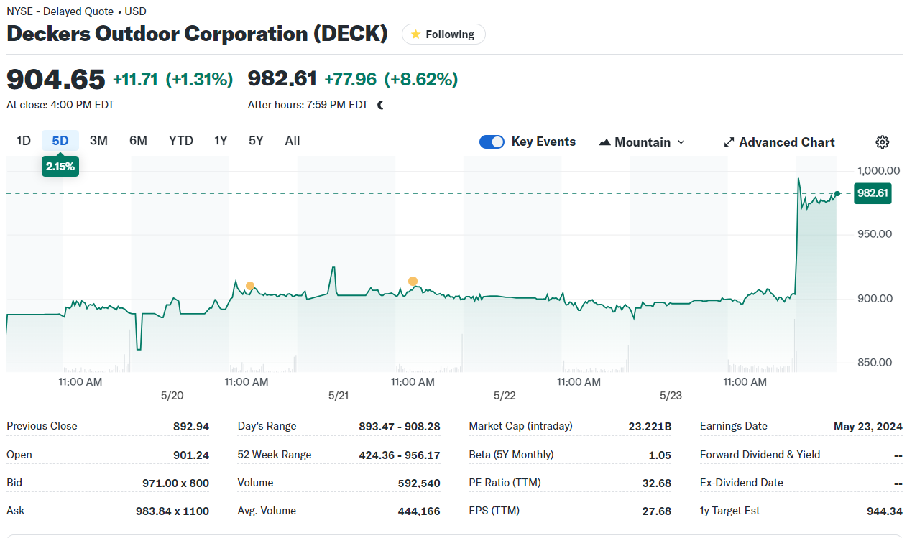Click the star icon in Following button

pyautogui.click(x=415, y=34)
